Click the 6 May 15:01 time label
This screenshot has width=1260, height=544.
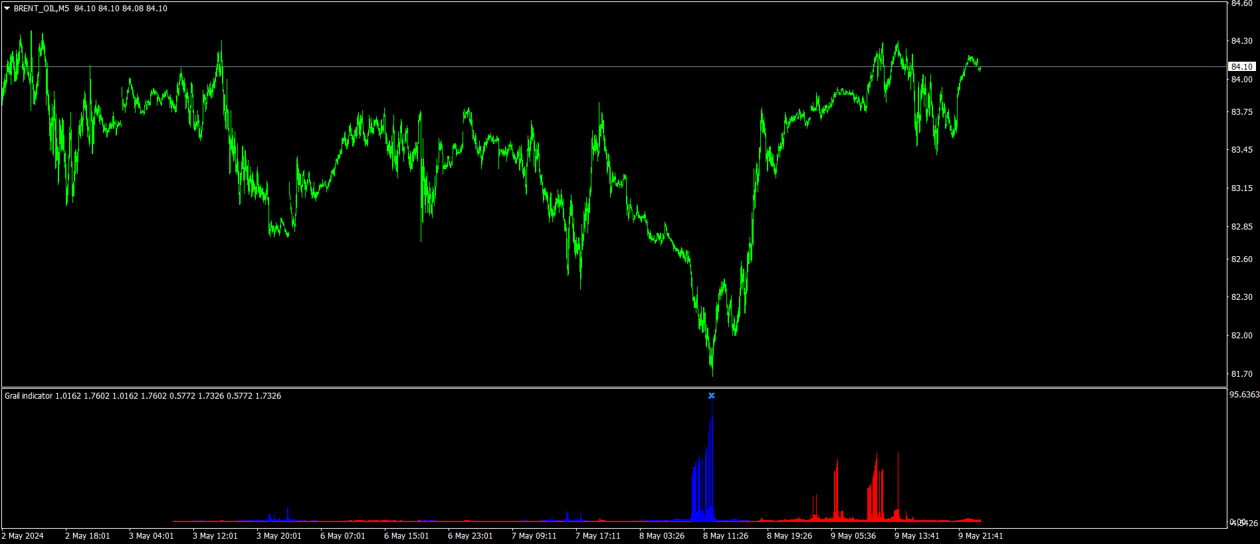[407, 536]
